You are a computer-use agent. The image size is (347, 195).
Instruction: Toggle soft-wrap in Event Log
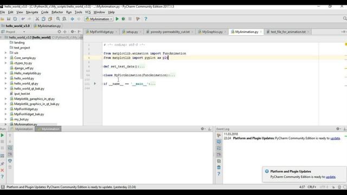tap(219, 148)
